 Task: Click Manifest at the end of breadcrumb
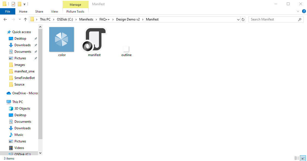(152, 19)
